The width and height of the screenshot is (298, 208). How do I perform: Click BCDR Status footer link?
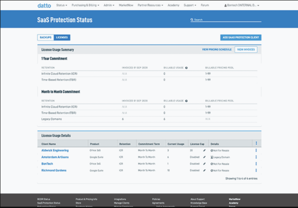[44, 199]
